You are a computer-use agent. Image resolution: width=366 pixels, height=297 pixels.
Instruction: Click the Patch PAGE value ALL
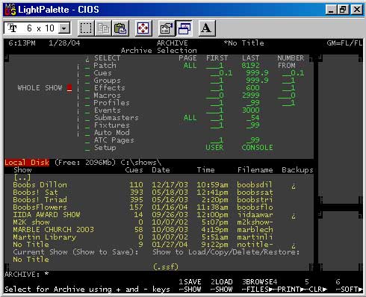click(190, 66)
